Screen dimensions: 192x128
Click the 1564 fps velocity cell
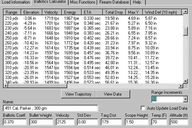52,63
